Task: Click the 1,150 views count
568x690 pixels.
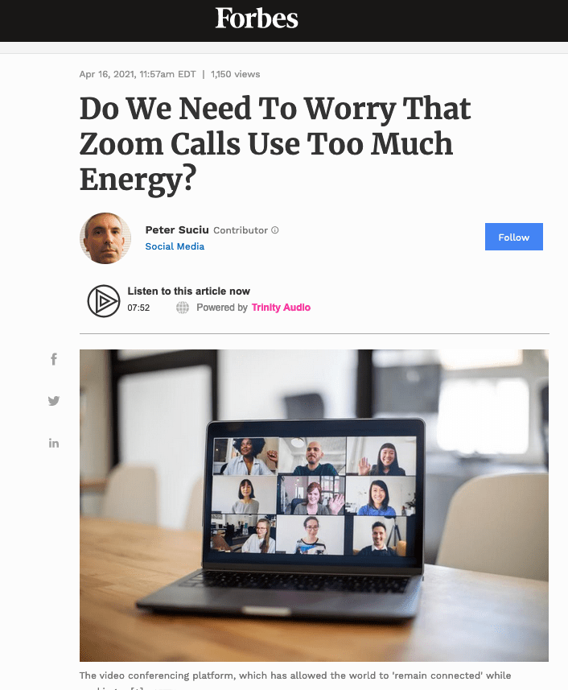Action: coord(235,74)
